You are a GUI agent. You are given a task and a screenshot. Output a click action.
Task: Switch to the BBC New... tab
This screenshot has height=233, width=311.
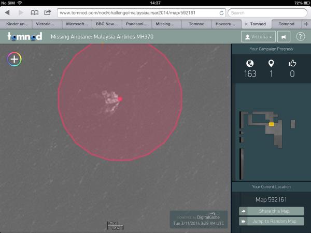(x=107, y=24)
